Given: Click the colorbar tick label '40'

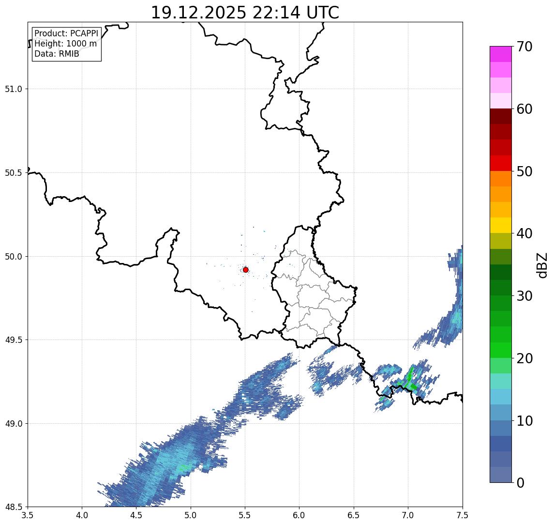Looking at the screenshot, I should click(x=524, y=233).
